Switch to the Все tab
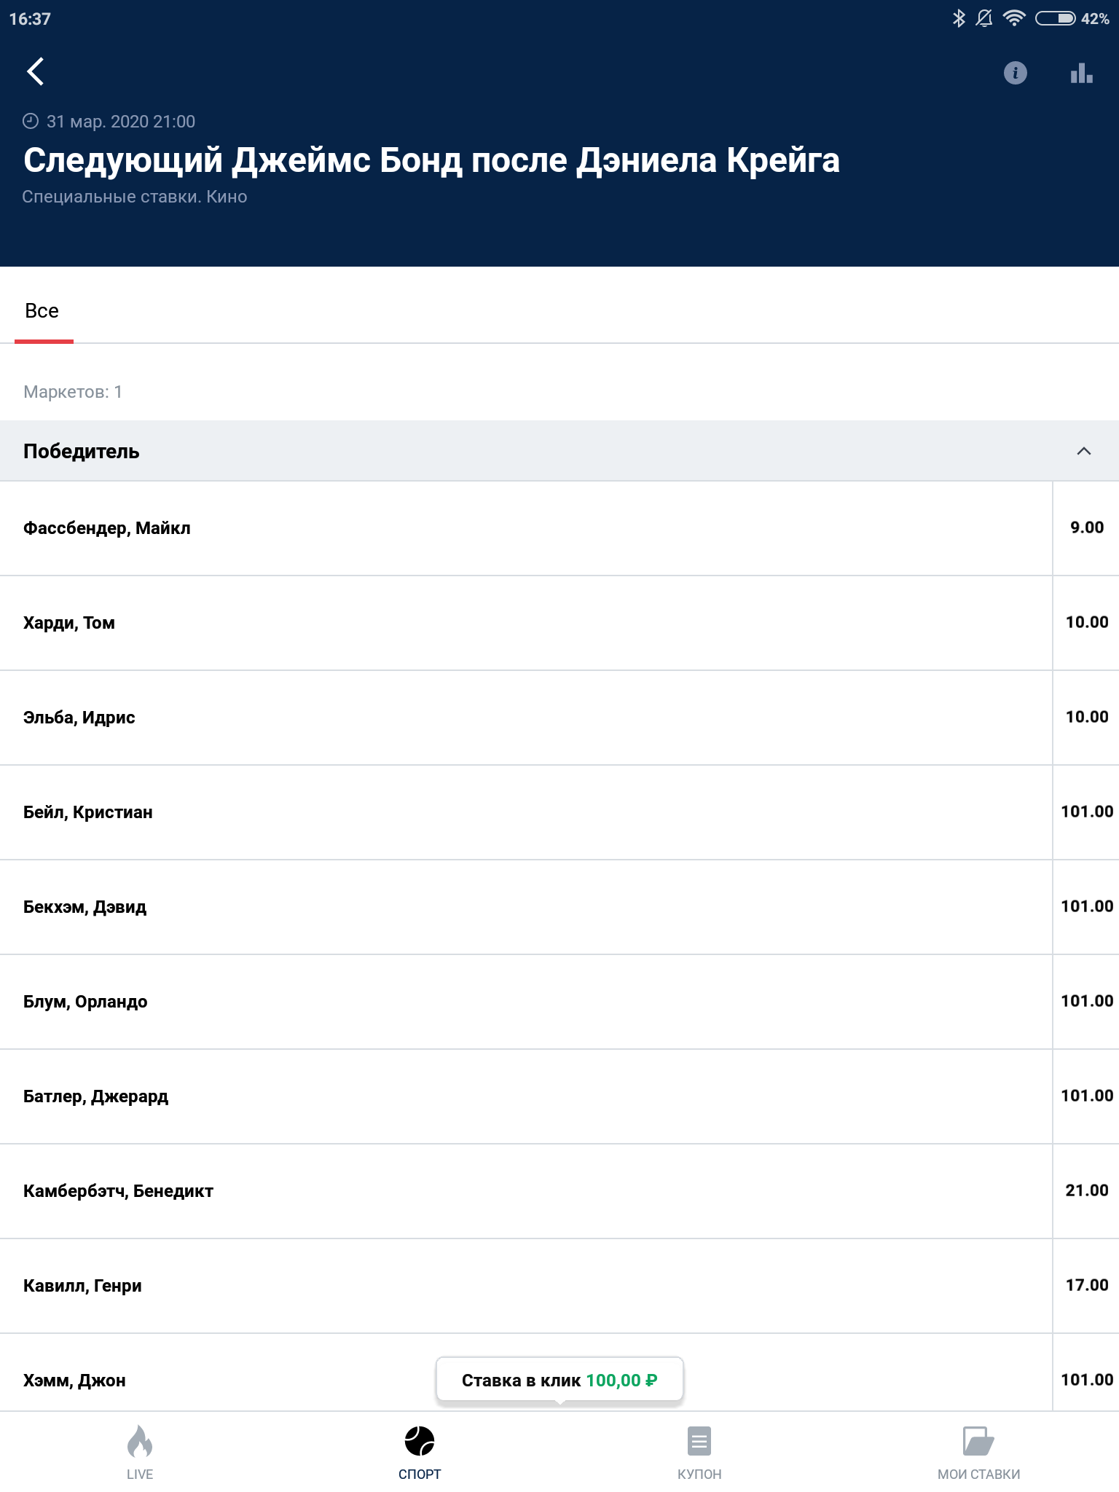The height and width of the screenshot is (1492, 1119). pyautogui.click(x=42, y=311)
